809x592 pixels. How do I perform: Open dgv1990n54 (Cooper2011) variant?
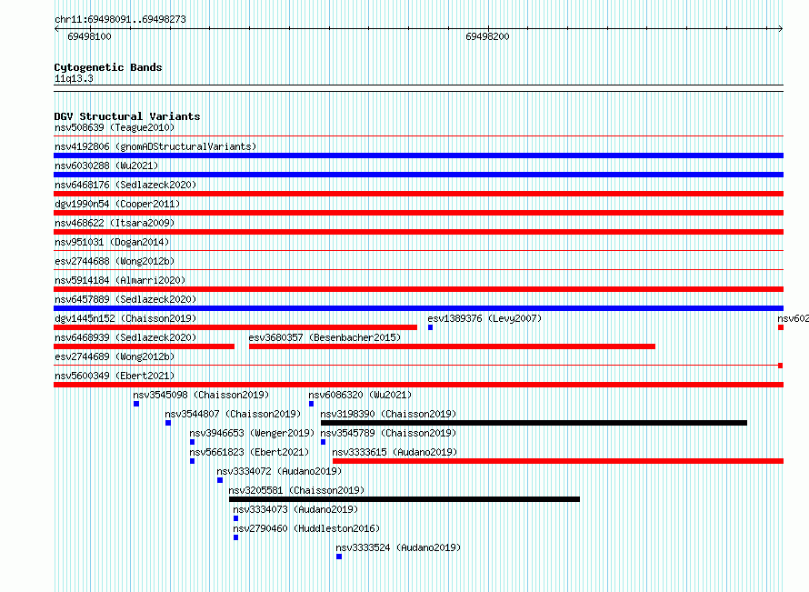(x=117, y=204)
